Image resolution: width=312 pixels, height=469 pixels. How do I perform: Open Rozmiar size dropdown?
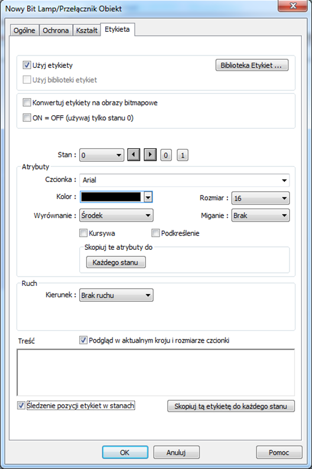(261, 198)
